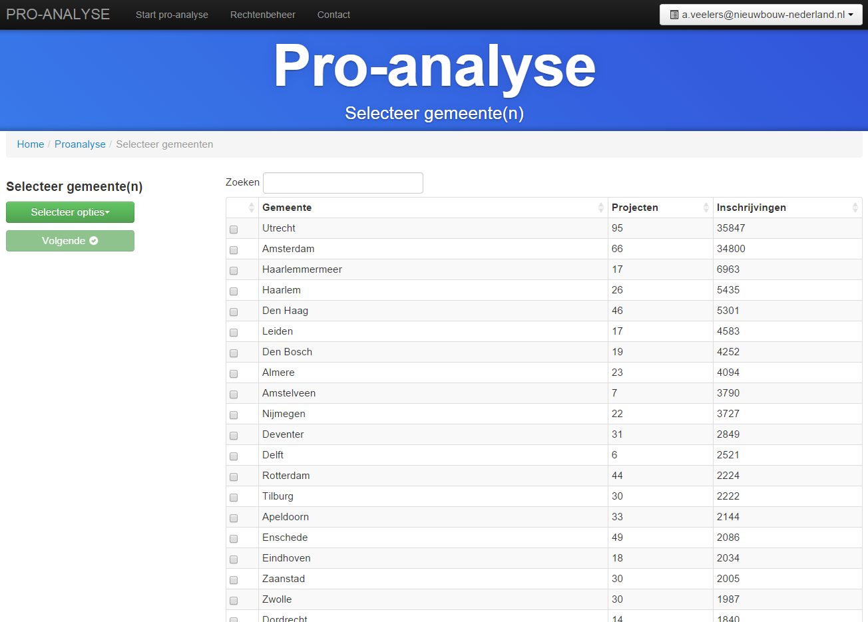Tick the checkbox for Leiden
The width and height of the screenshot is (868, 622).
click(234, 332)
